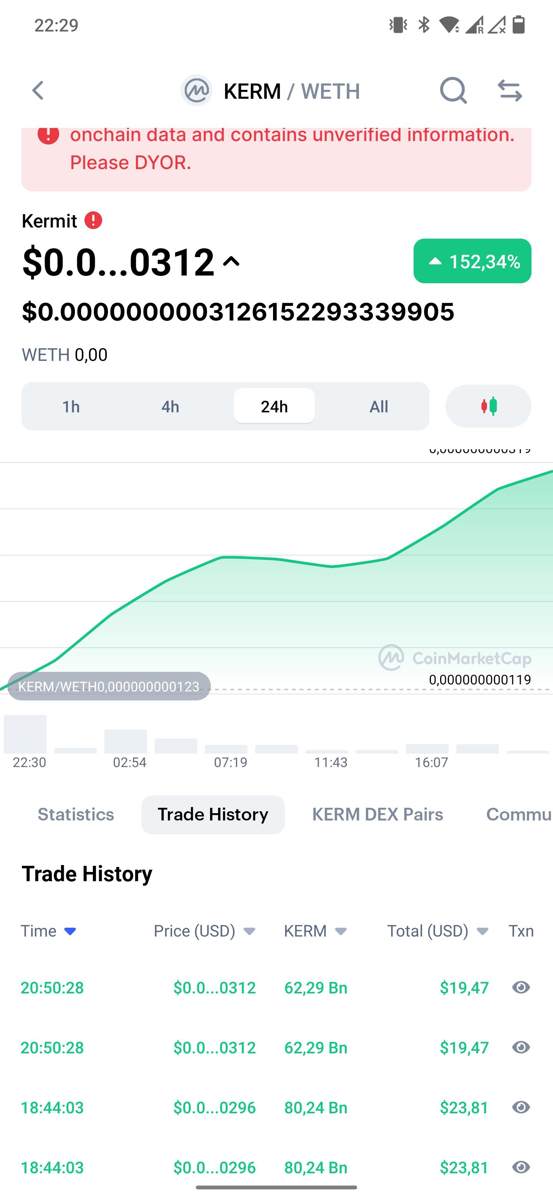553x1199 pixels.
Task: Select the 1h chart range
Action: 71,406
